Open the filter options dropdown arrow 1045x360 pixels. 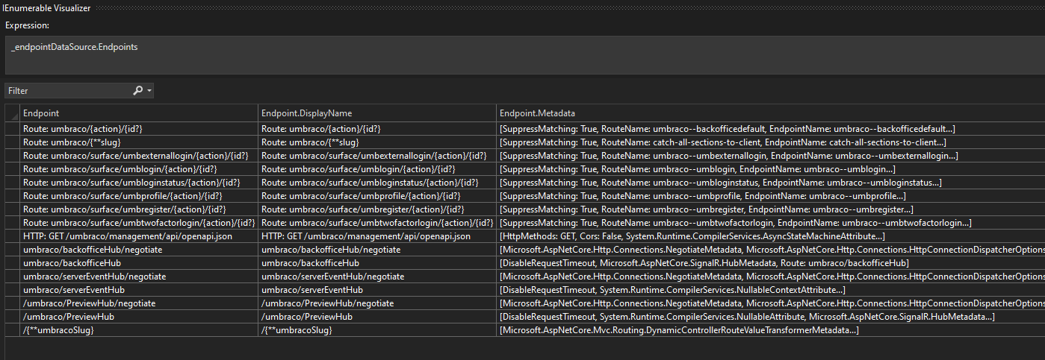click(x=149, y=91)
